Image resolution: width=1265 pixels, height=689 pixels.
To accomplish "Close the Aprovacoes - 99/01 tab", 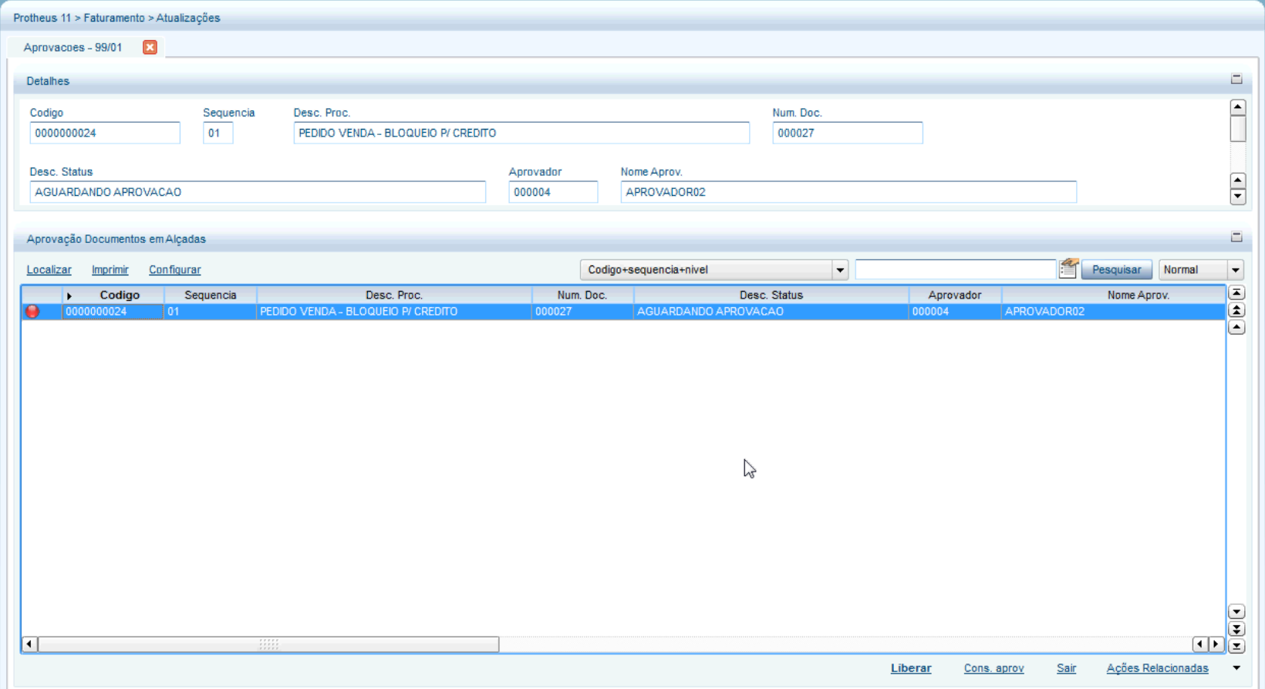I will (x=150, y=47).
